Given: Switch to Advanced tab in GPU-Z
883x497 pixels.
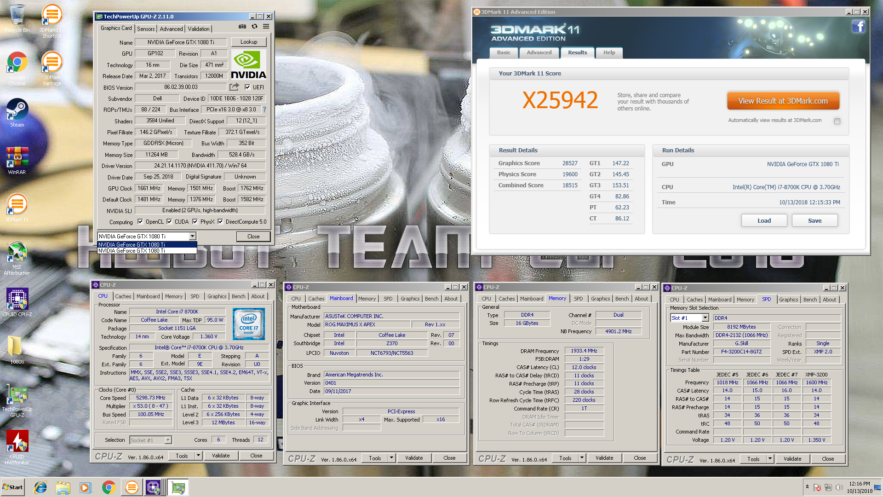Looking at the screenshot, I should point(171,29).
